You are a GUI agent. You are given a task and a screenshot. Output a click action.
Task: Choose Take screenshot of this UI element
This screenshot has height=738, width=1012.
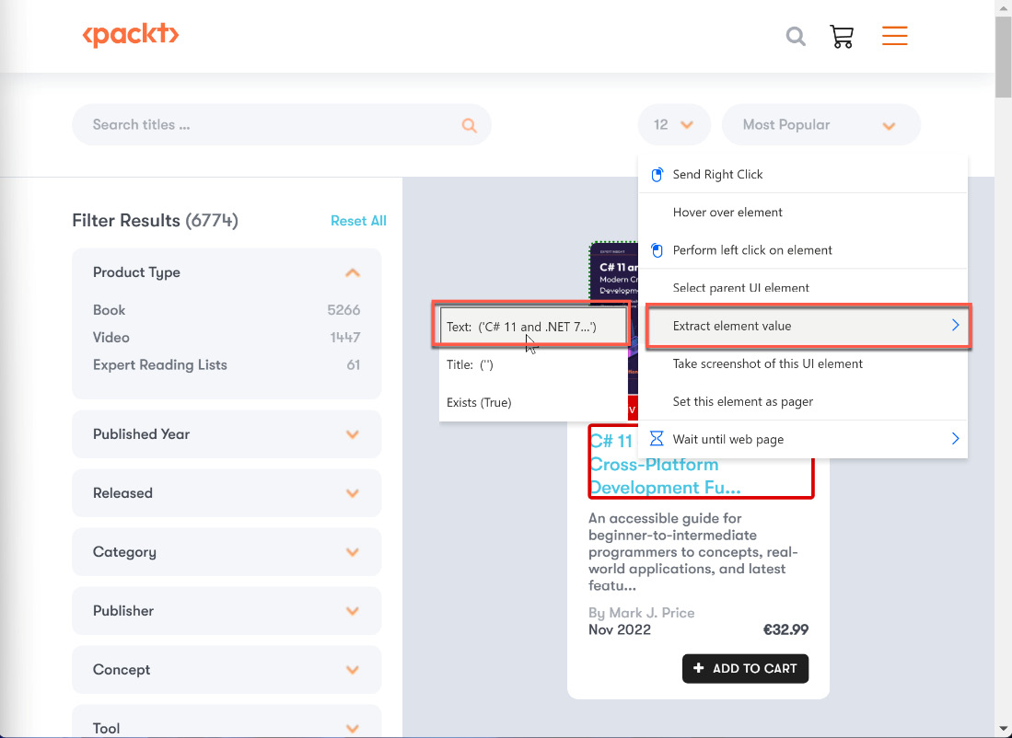[803, 363]
